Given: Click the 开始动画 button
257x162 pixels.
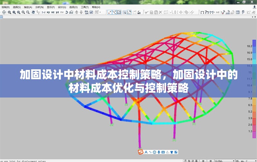Looking at the screenshot, I should (x=191, y=161).
